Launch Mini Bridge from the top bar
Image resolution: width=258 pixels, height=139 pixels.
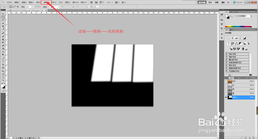pos(96,2)
